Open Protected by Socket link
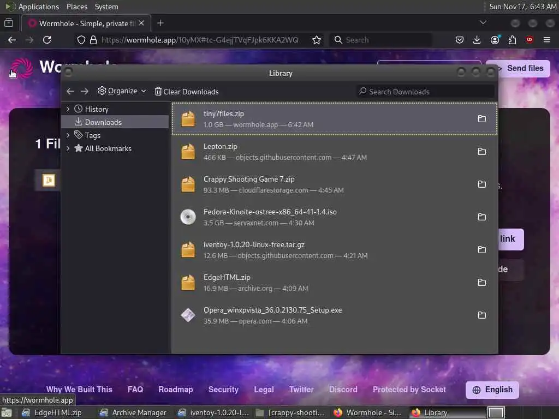Viewport: 559px width, 419px height. pos(409,390)
